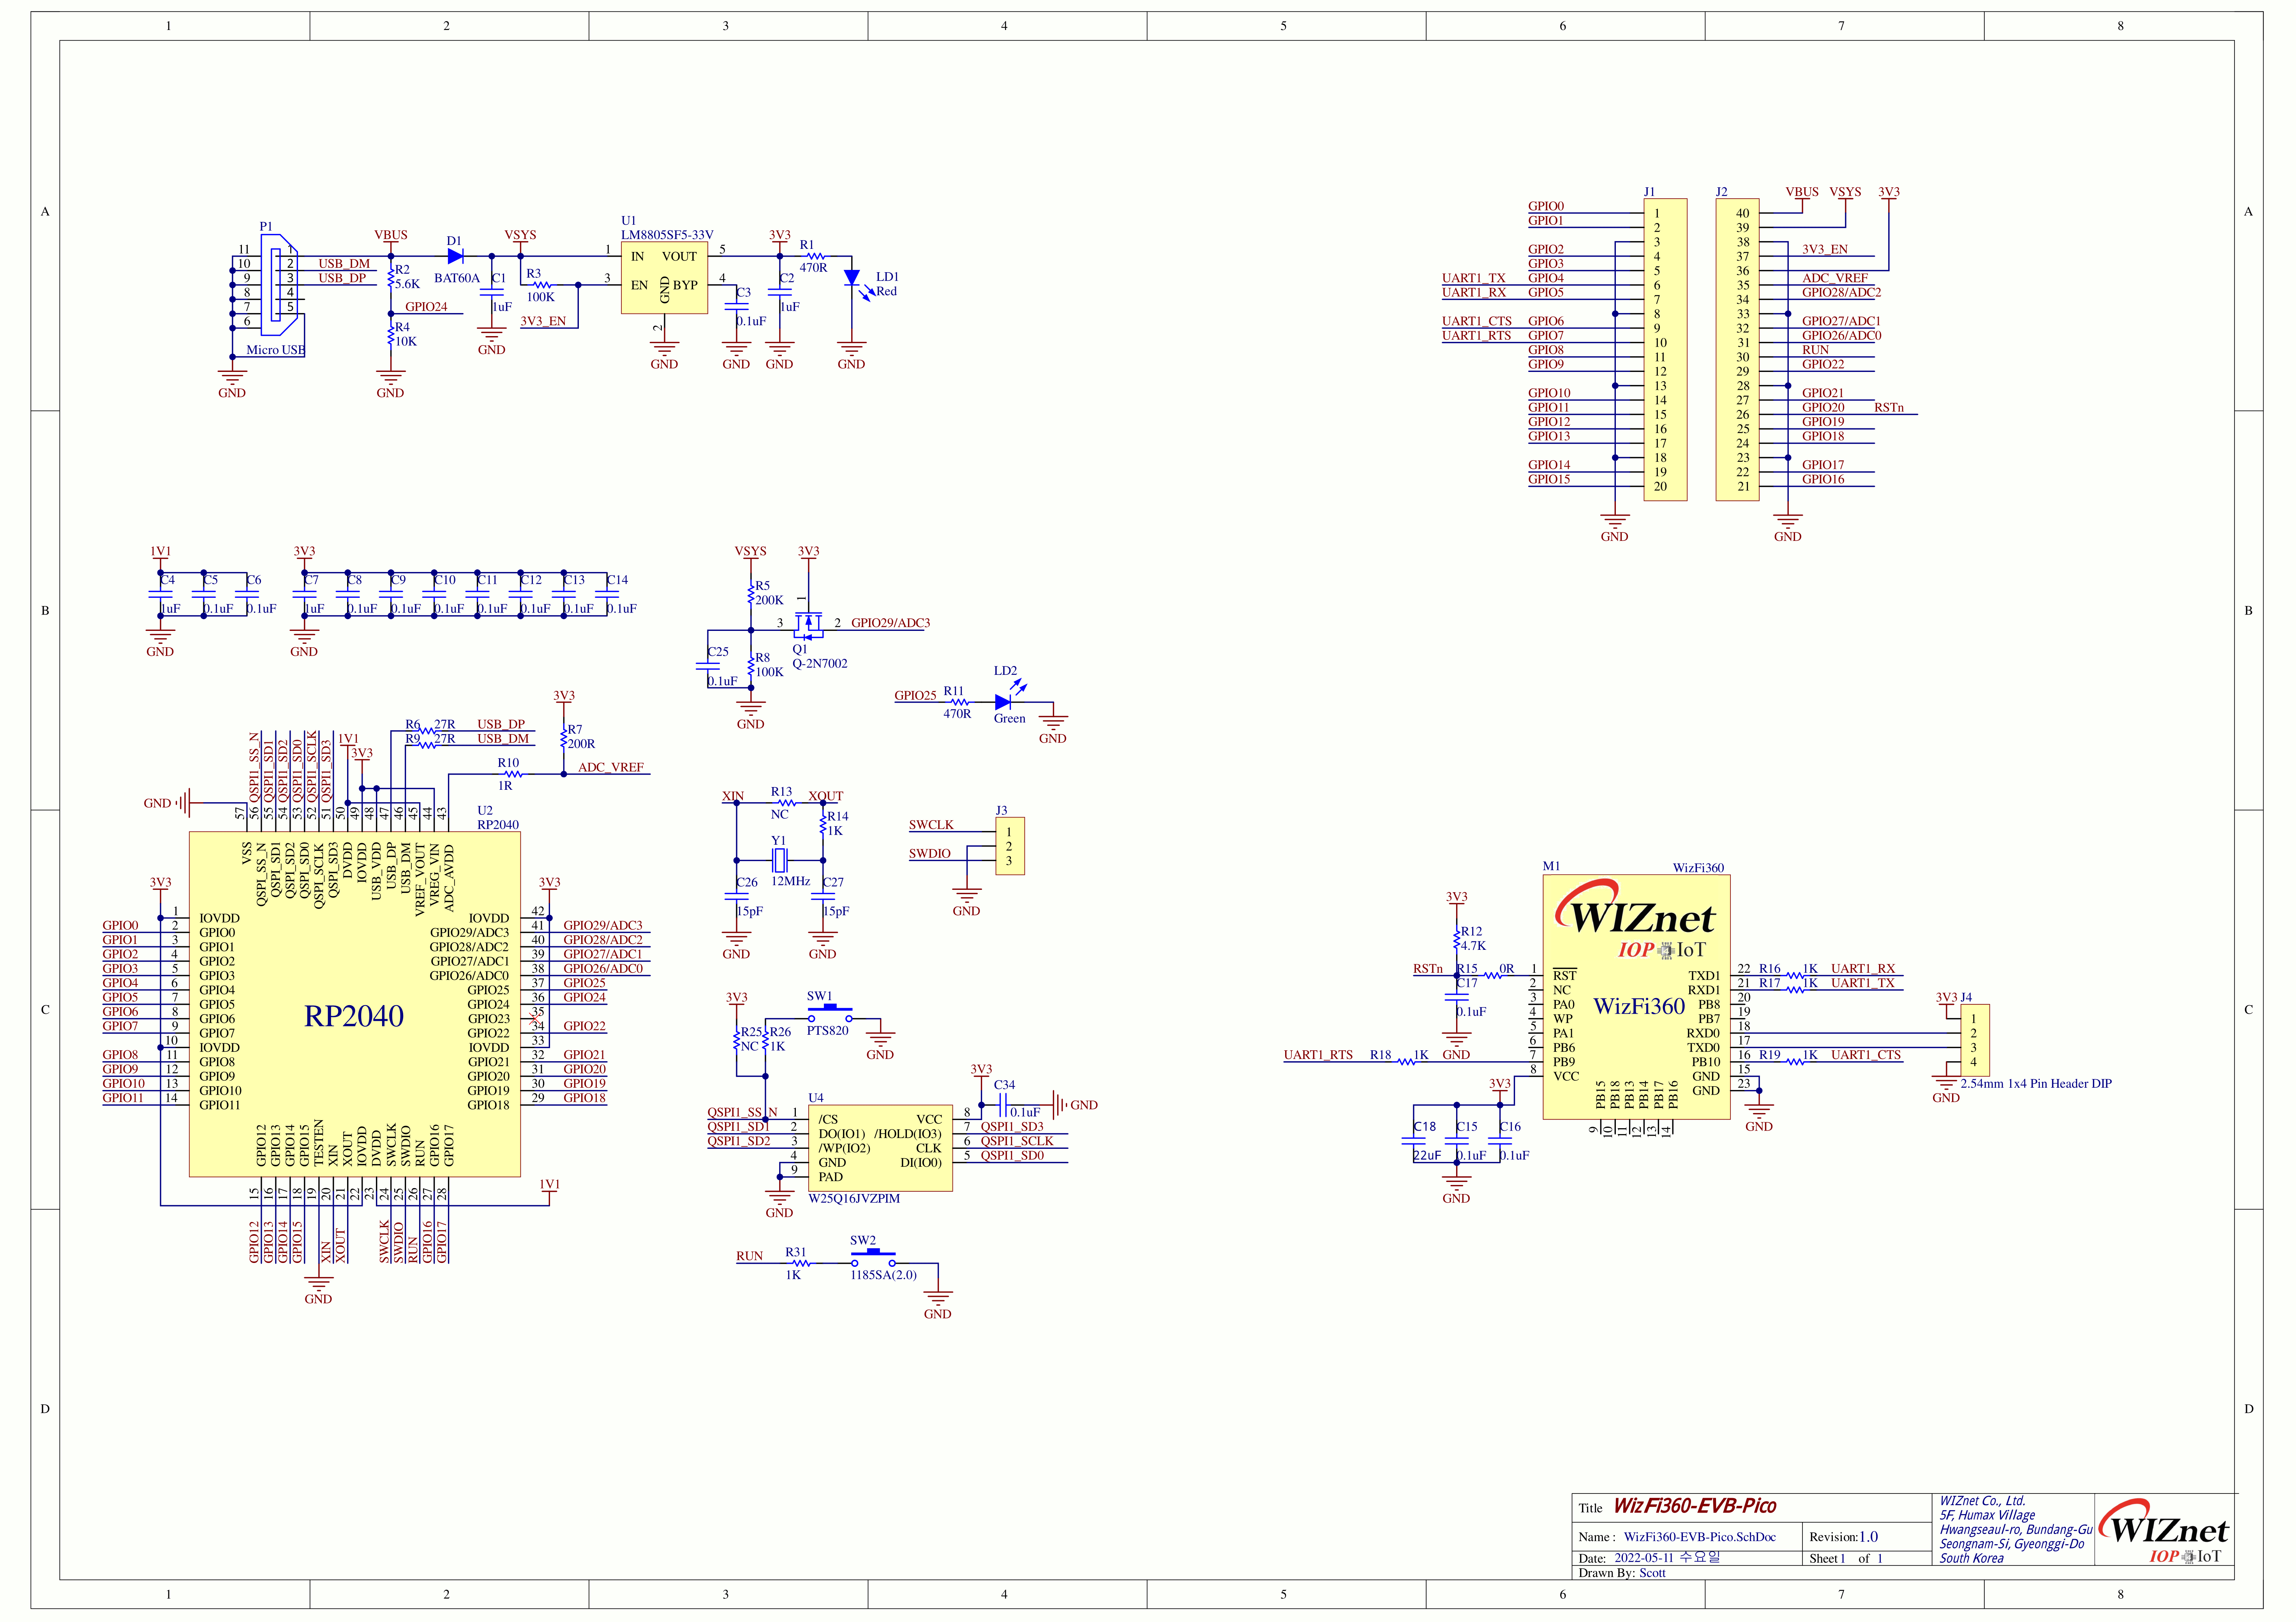Click the GPIO29/ADC3 net label beside Q1
This screenshot has height=1622, width=2296.
(x=890, y=623)
